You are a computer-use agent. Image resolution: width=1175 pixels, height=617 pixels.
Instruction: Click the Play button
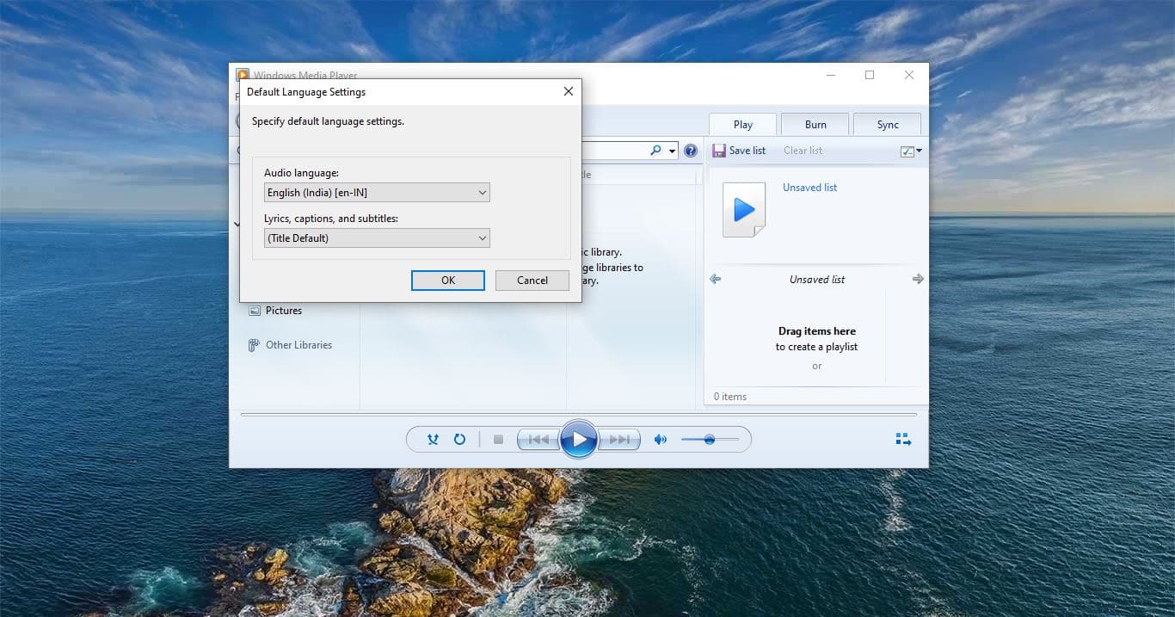click(579, 439)
